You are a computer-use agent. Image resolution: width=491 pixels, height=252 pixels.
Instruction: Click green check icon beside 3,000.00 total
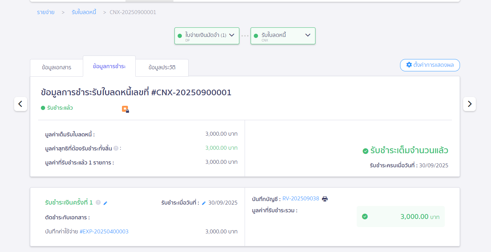364,217
